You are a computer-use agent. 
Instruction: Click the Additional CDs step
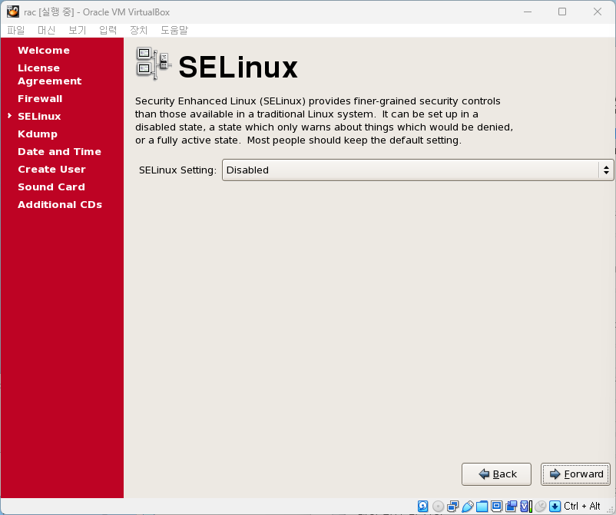[x=60, y=204]
